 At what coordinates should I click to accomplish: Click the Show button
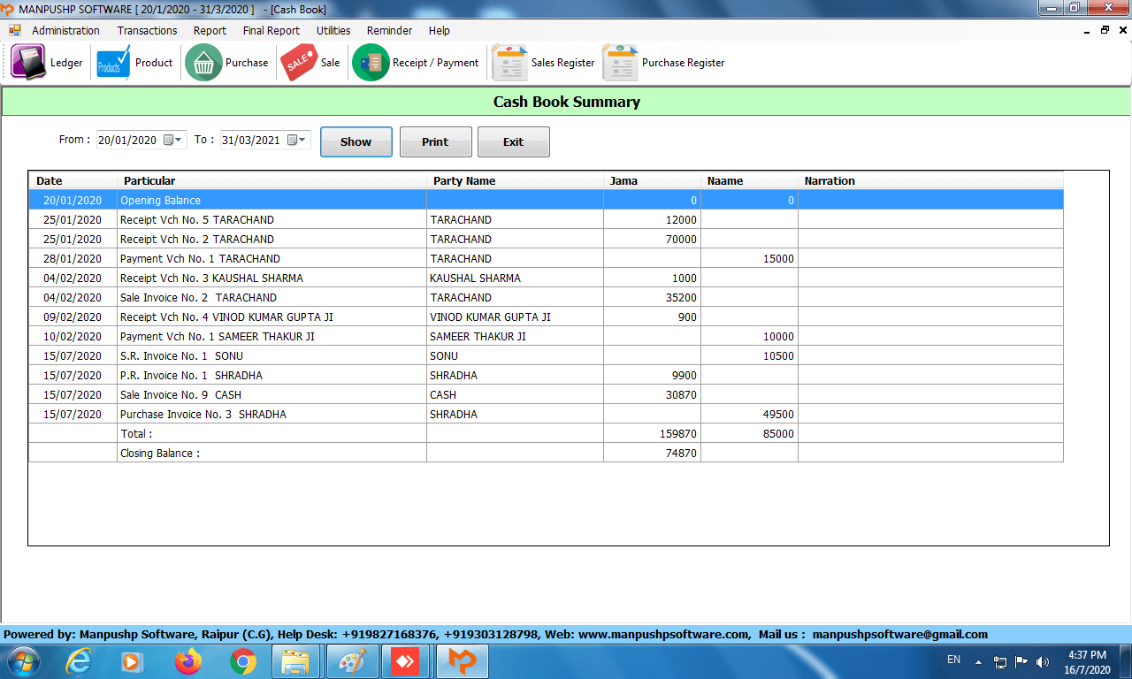[356, 141]
